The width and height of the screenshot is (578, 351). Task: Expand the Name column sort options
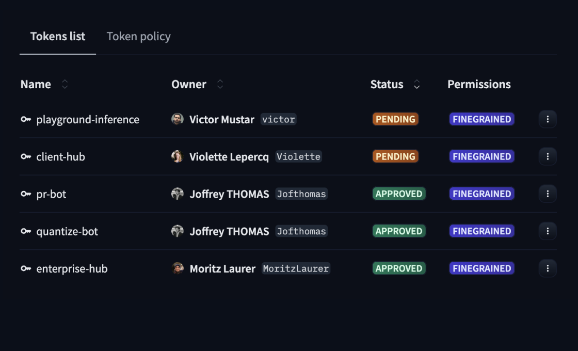[65, 84]
